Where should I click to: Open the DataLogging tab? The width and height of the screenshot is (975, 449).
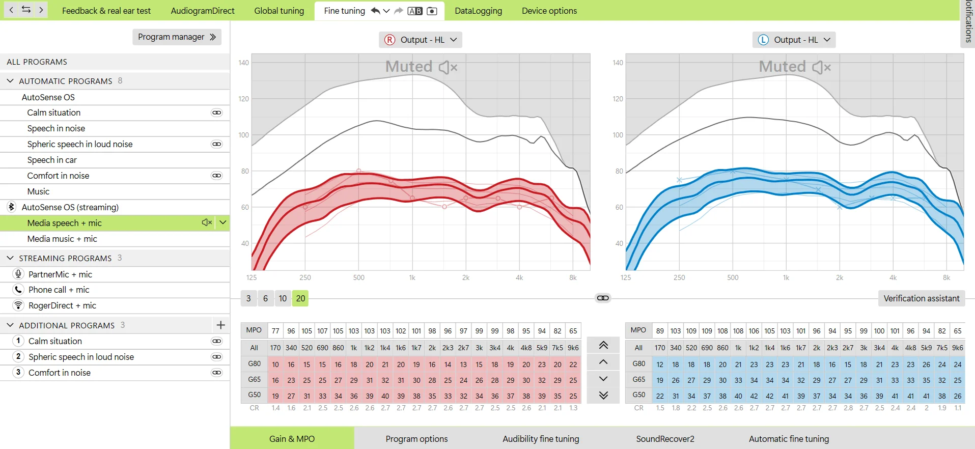click(478, 11)
